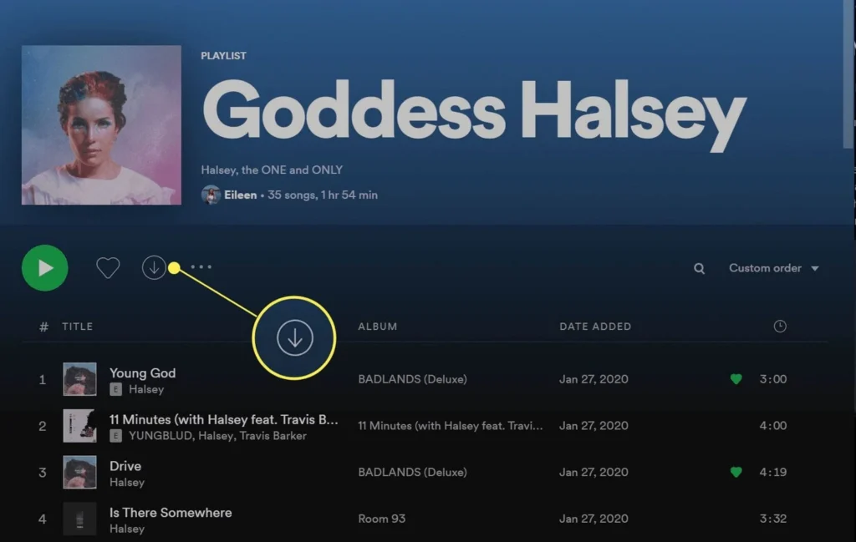Open the 11 Minutes album link
Viewport: 856px width, 542px height.
coord(451,425)
